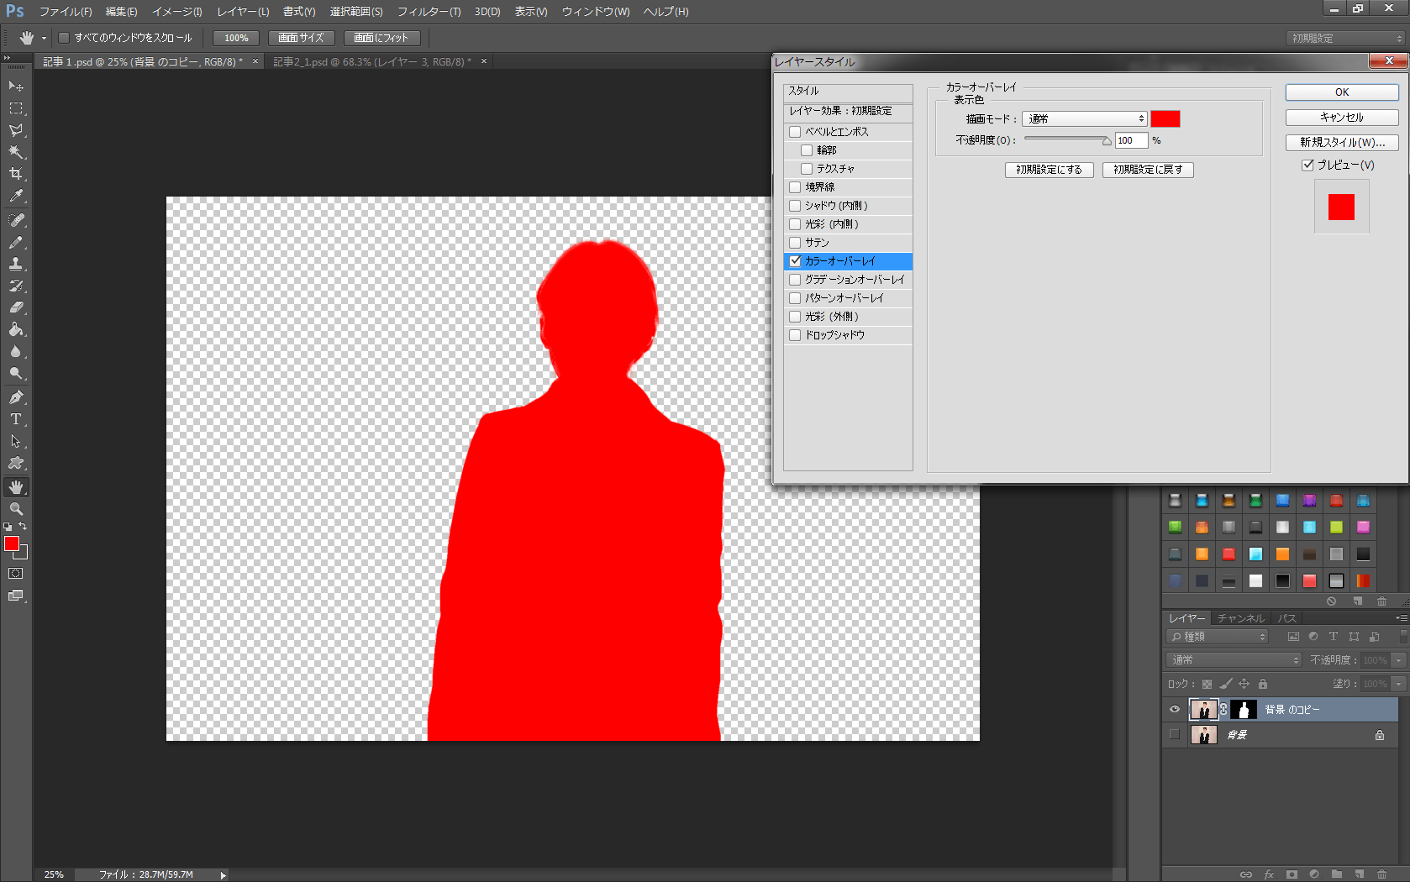Click 新規スタイル(W)... button
Image resolution: width=1410 pixels, height=882 pixels.
[x=1342, y=143]
